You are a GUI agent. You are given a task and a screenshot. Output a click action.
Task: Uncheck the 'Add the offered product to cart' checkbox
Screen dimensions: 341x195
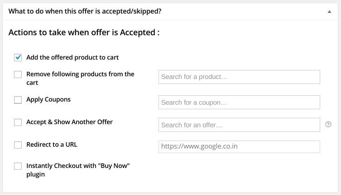pyautogui.click(x=18, y=58)
